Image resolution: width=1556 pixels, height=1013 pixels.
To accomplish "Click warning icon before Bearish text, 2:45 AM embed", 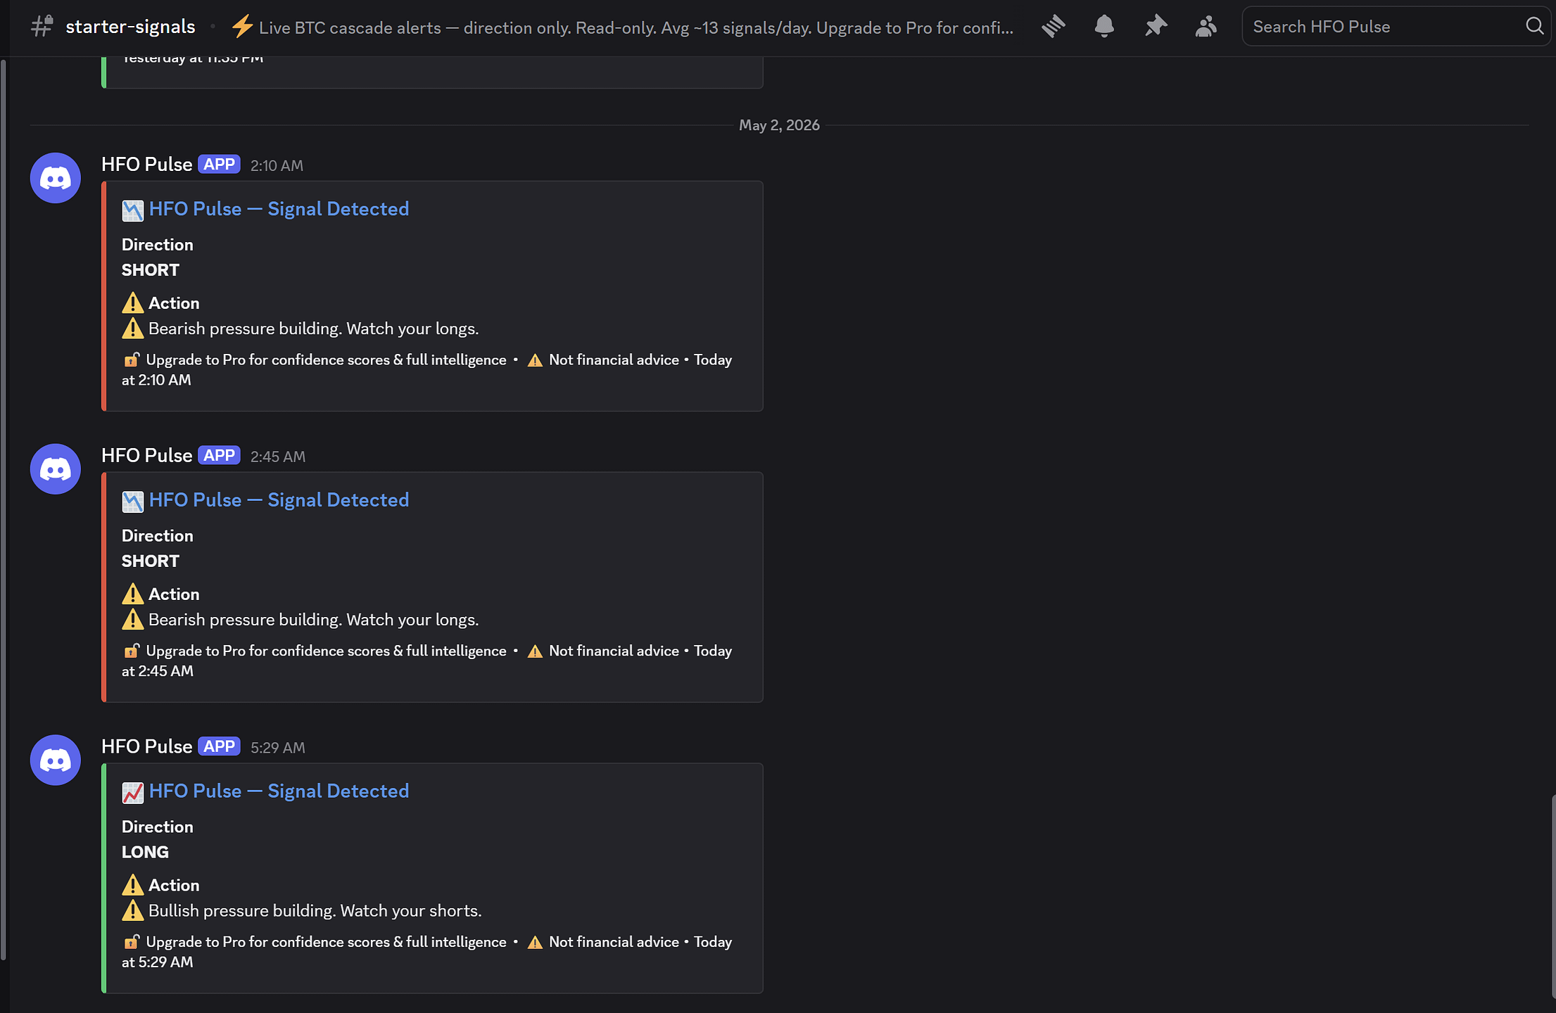I will pos(132,620).
